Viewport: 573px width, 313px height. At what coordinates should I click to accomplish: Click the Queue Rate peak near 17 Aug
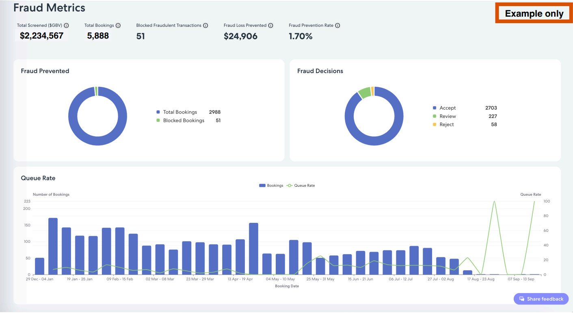point(494,202)
